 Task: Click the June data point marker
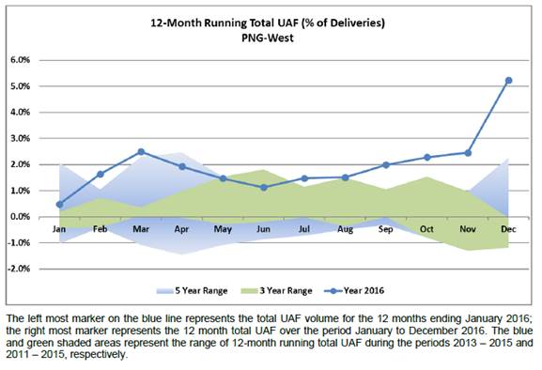(264, 188)
